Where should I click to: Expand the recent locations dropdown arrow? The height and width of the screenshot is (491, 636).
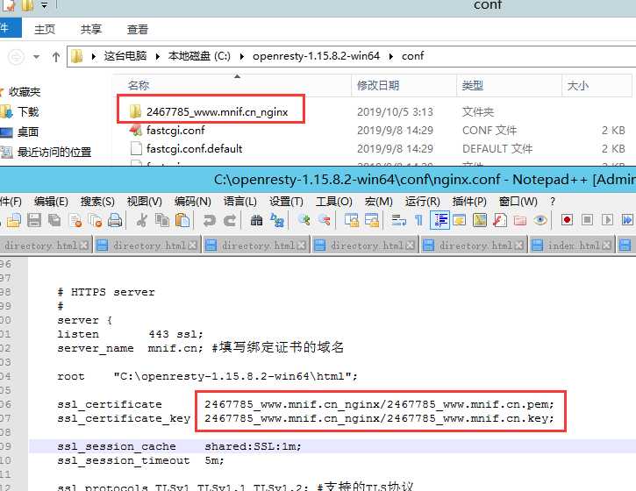coord(36,57)
